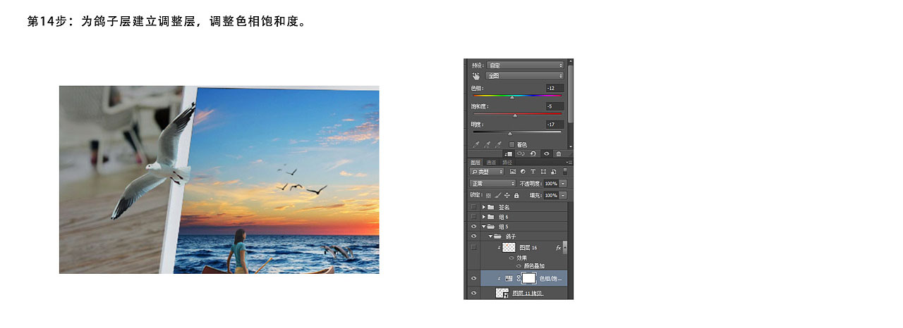Lock all padlock icon
903x328 pixels.
tap(516, 195)
